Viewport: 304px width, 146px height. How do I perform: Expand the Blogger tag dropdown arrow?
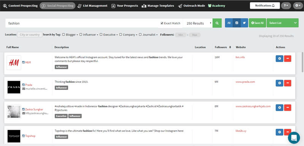pos(77,35)
